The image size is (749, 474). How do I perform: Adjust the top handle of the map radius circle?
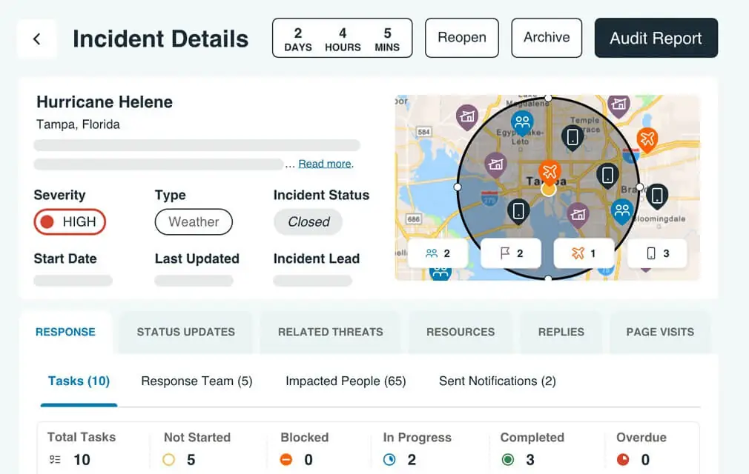coord(548,98)
